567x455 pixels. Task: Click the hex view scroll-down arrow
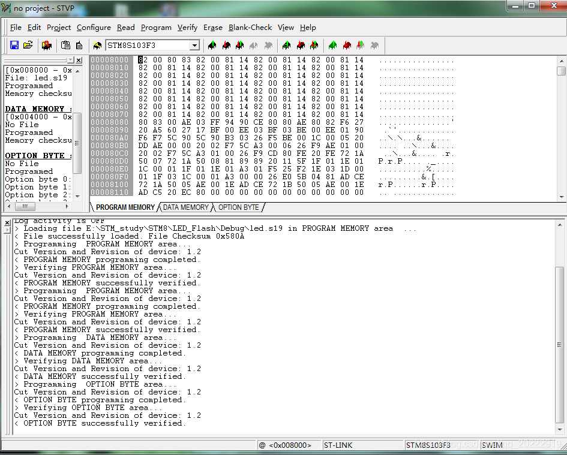[x=561, y=197]
